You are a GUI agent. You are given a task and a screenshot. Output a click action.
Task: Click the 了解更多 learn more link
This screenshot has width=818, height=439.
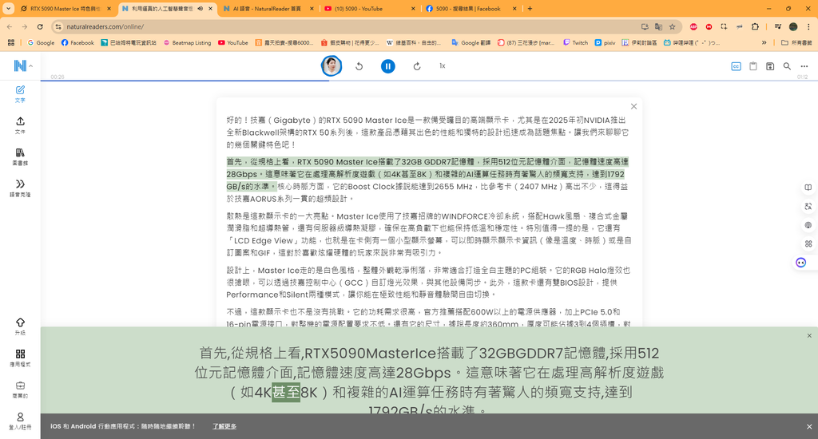click(224, 426)
